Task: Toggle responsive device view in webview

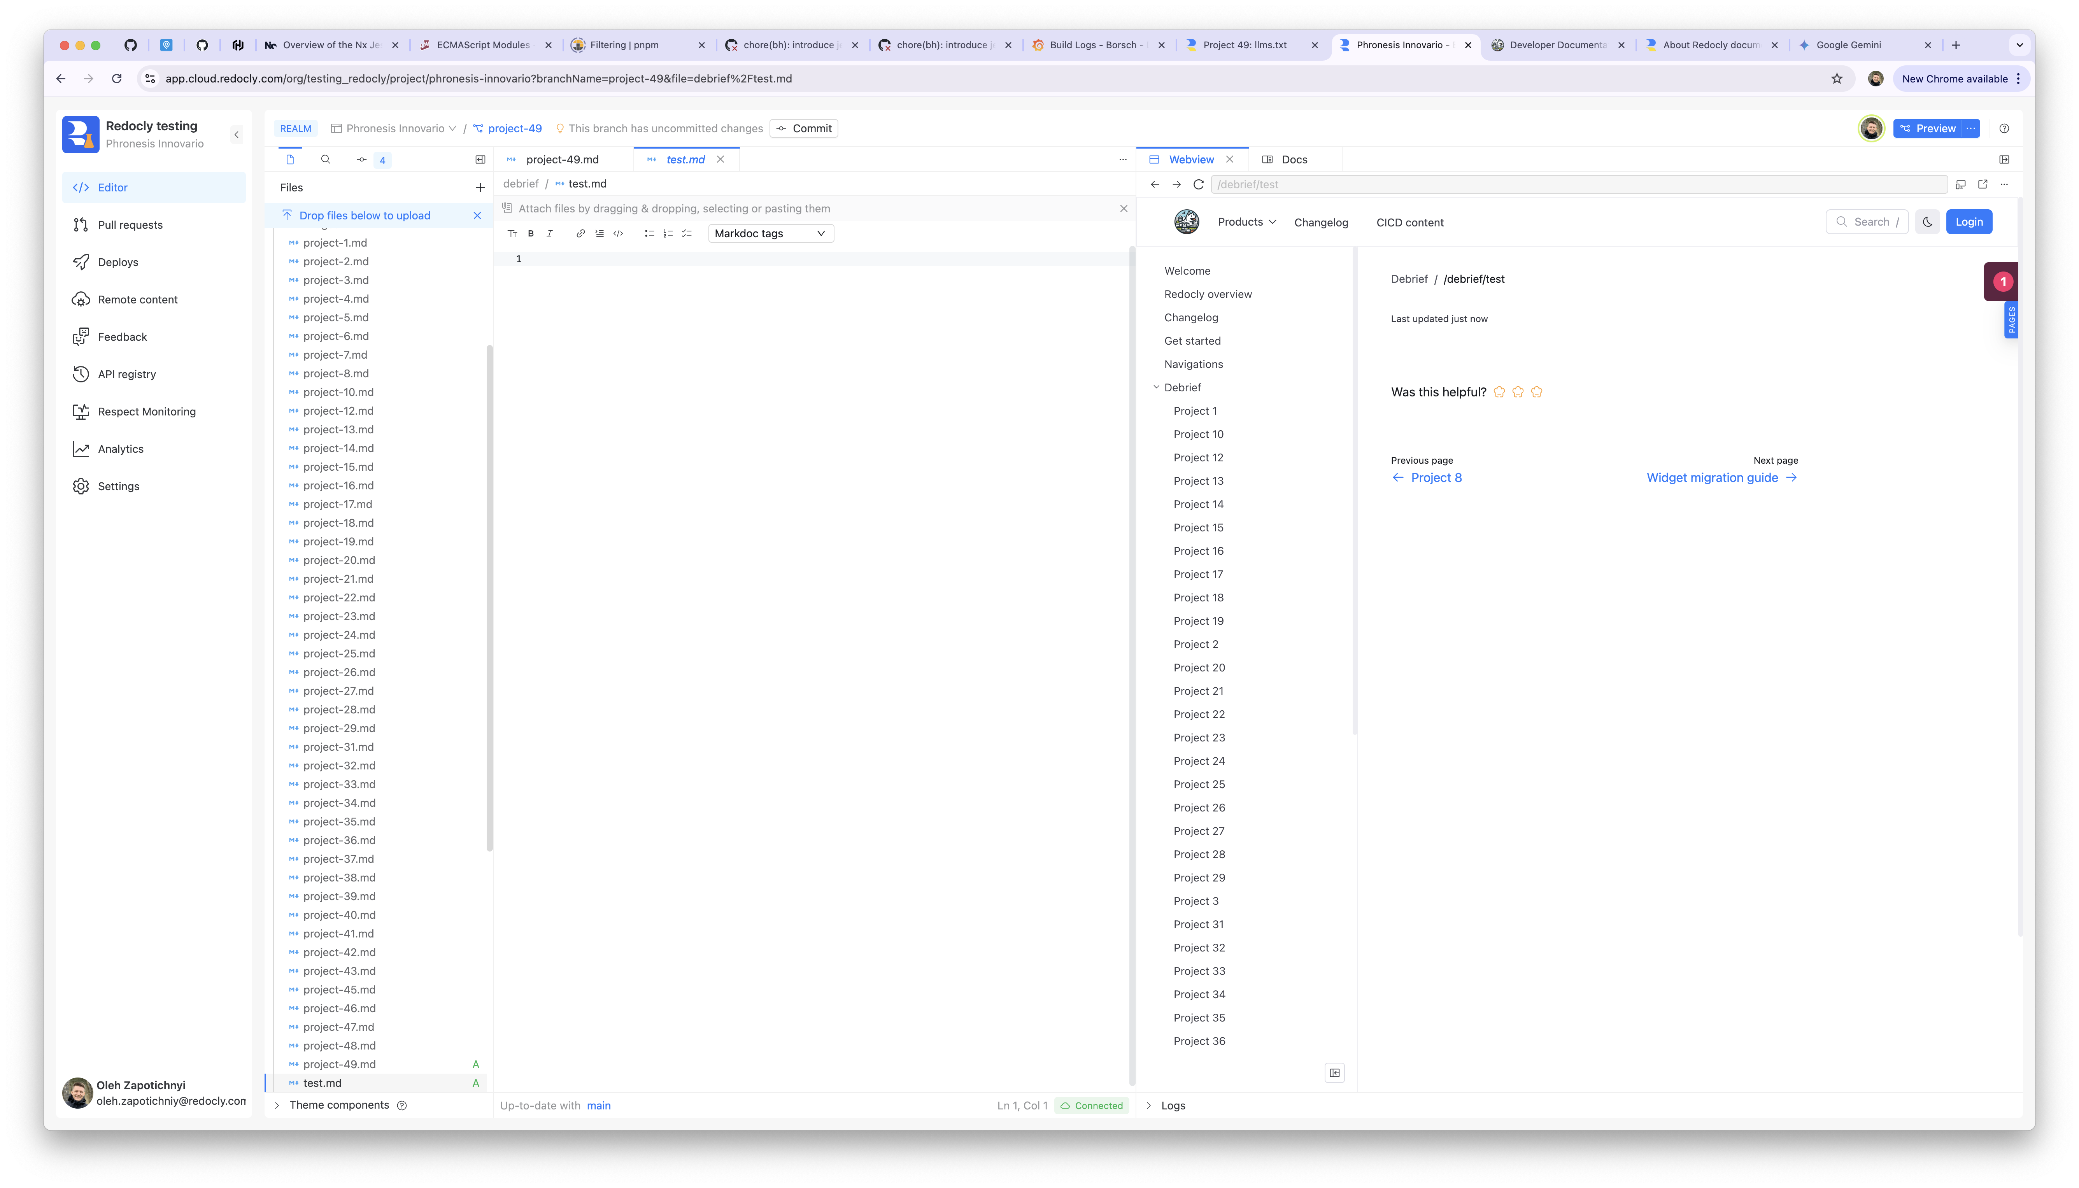Action: point(1961,184)
